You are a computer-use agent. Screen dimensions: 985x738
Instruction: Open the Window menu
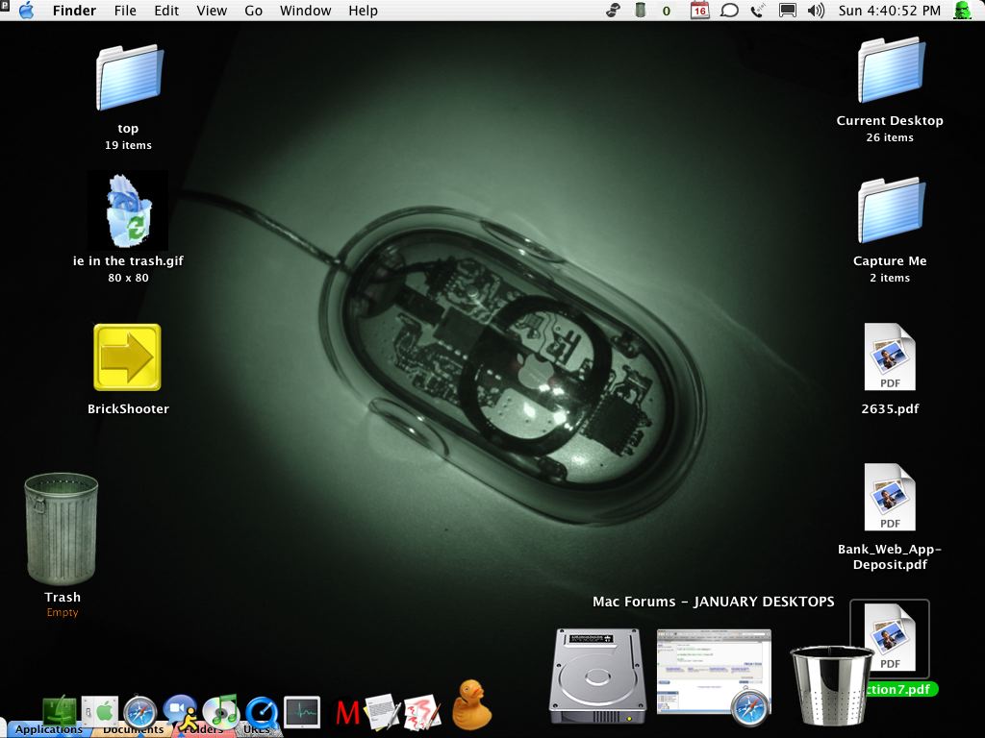[305, 11]
